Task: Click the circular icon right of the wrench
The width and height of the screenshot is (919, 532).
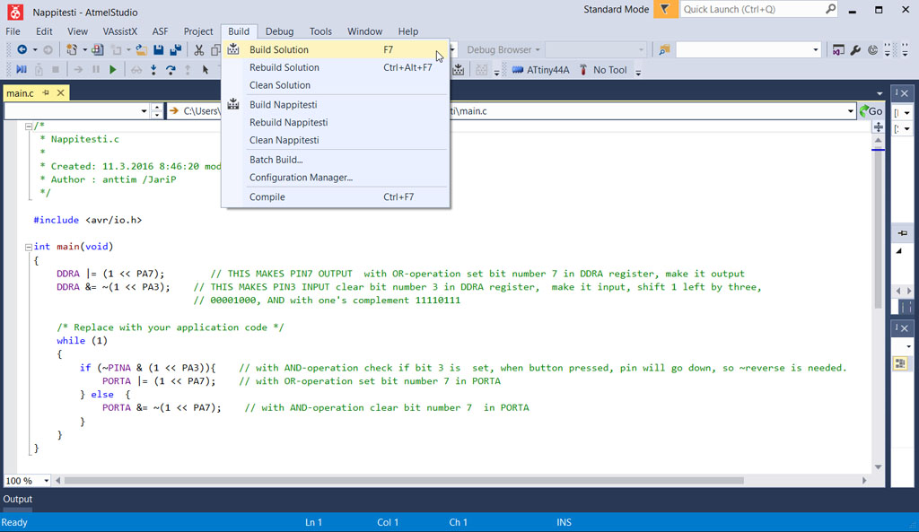Action: pyautogui.click(x=872, y=50)
